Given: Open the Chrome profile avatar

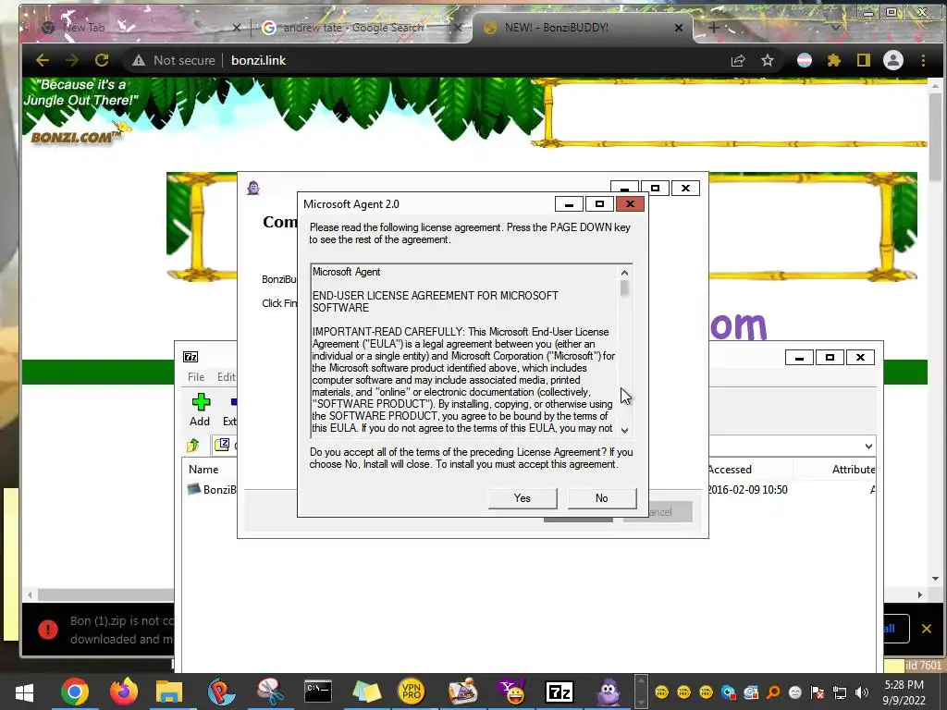Looking at the screenshot, I should (893, 60).
